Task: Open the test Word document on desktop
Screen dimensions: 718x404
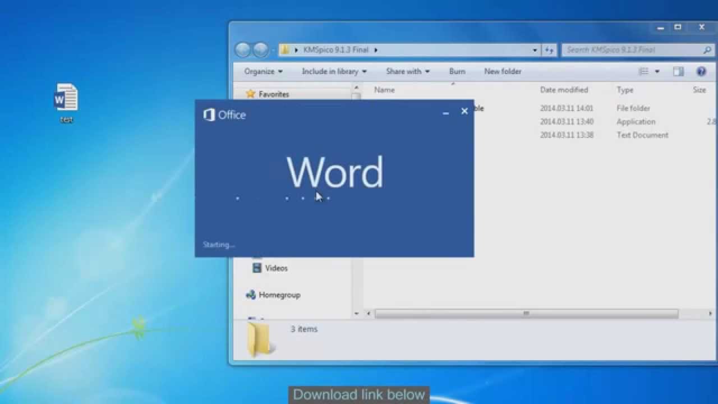Action: (x=66, y=102)
